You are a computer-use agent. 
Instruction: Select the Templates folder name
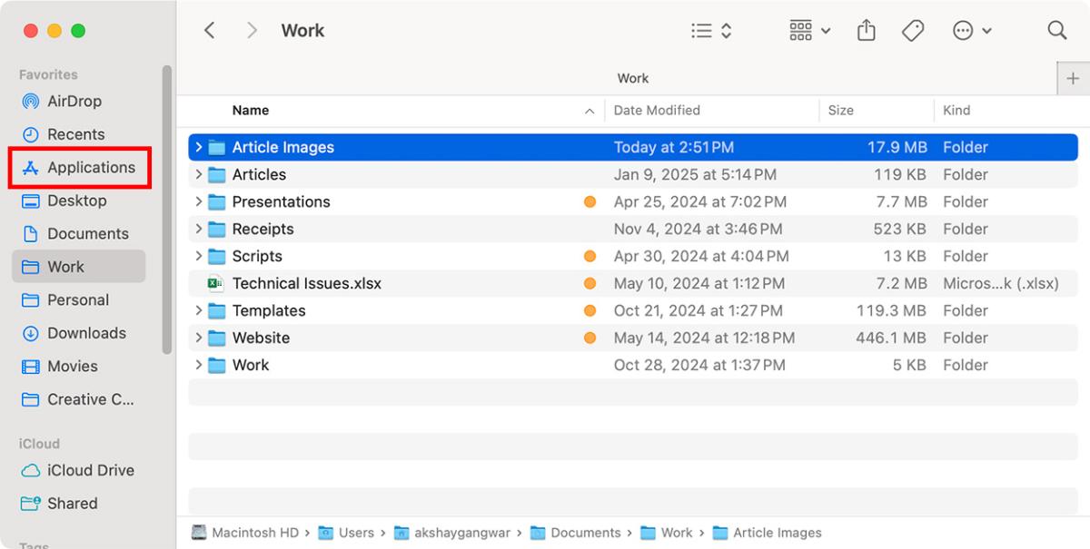click(x=269, y=310)
